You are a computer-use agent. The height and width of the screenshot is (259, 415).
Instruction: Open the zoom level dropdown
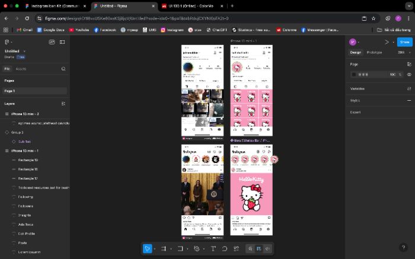[404, 52]
